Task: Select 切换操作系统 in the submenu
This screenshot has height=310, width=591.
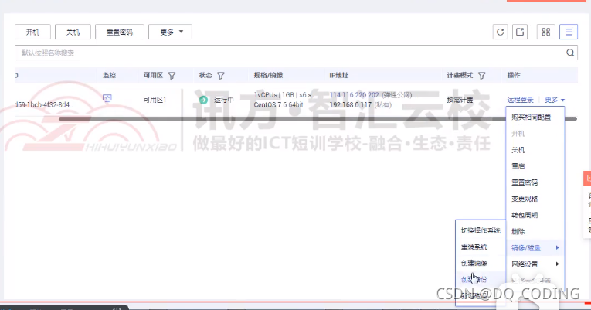Action: coord(481,230)
